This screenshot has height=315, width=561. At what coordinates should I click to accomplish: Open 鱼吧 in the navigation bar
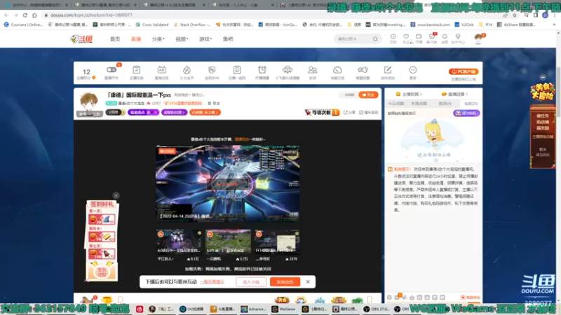coord(228,39)
